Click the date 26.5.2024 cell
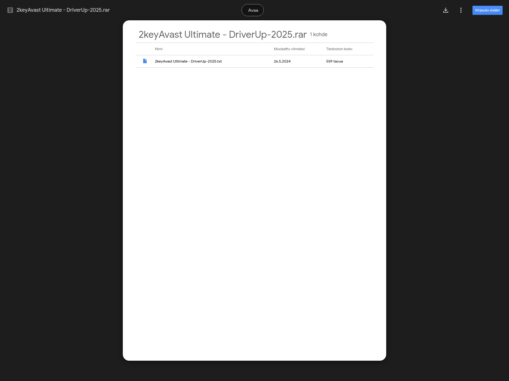Viewport: 509px width, 381px height. coord(282,61)
